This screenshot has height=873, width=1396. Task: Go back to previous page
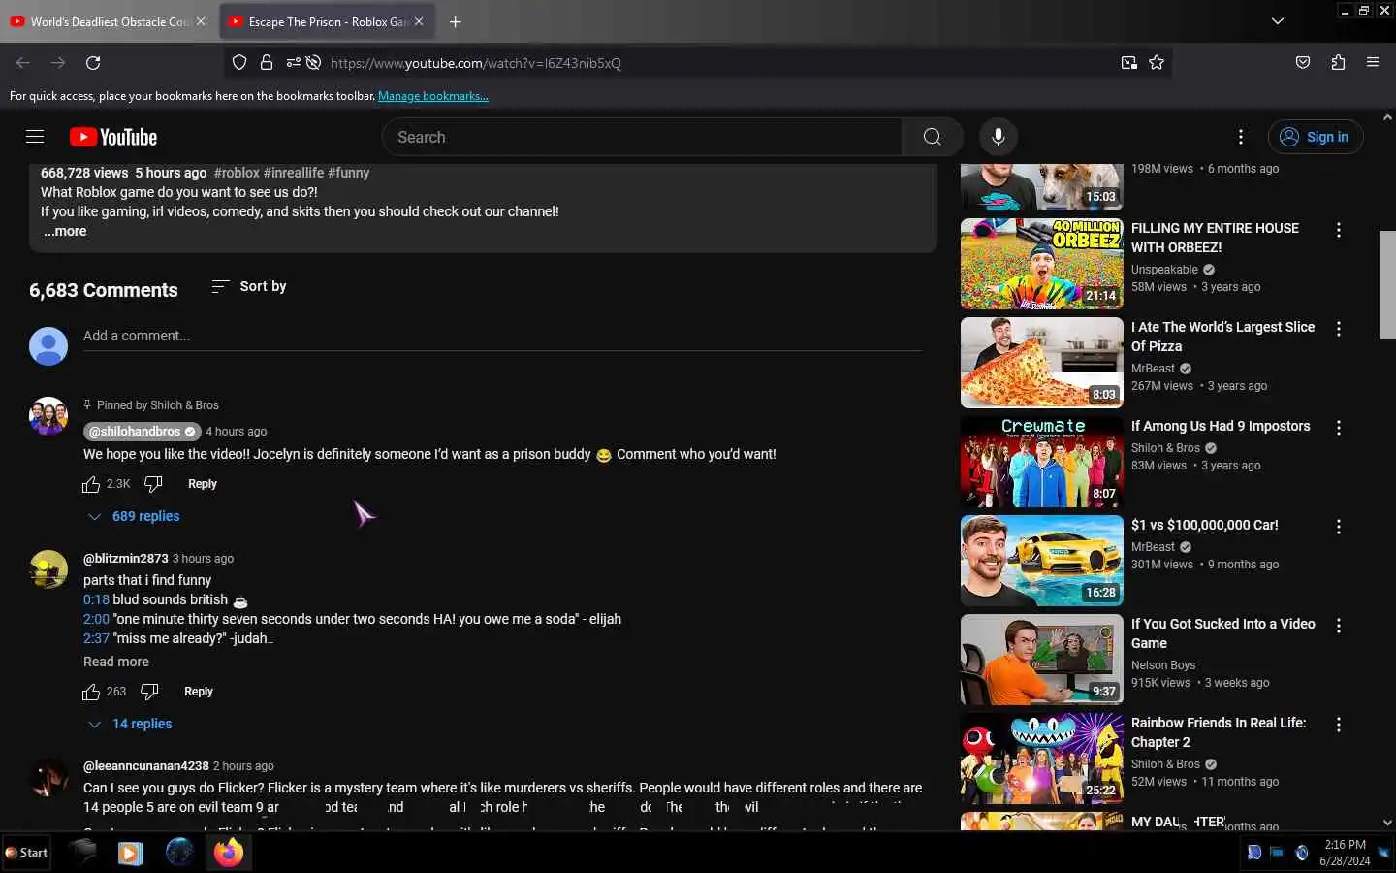pyautogui.click(x=23, y=63)
